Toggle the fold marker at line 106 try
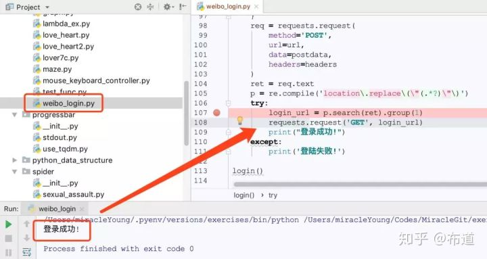487x259 pixels. 229,103
